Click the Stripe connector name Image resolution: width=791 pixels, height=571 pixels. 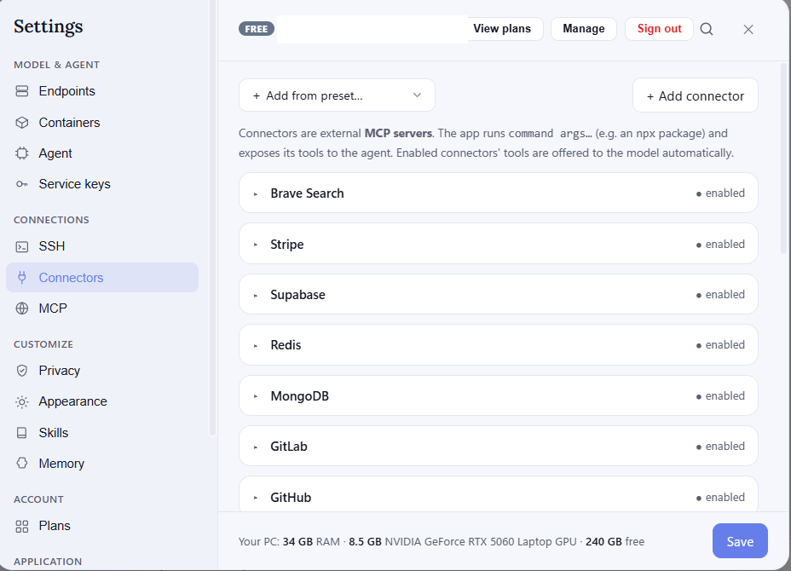[287, 245]
